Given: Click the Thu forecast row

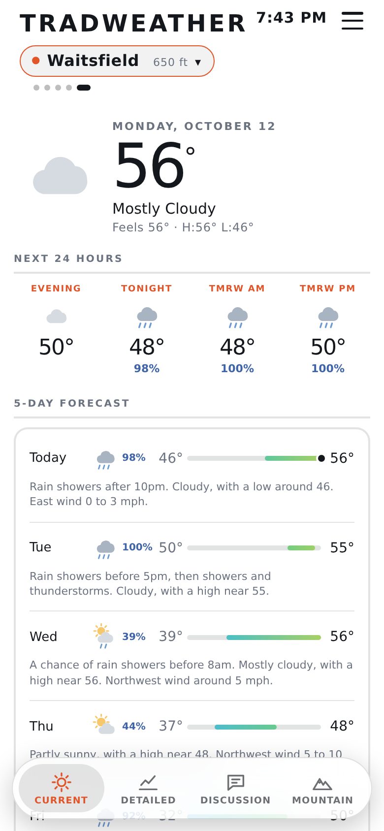Looking at the screenshot, I should click(192, 734).
